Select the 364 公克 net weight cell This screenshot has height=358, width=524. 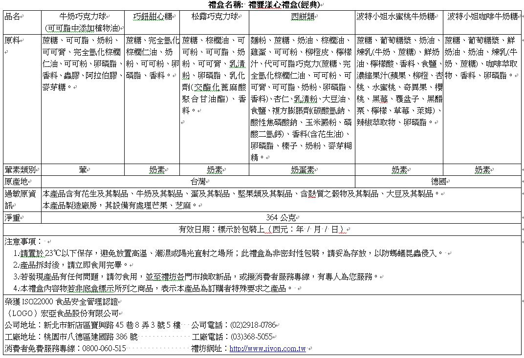281,218
